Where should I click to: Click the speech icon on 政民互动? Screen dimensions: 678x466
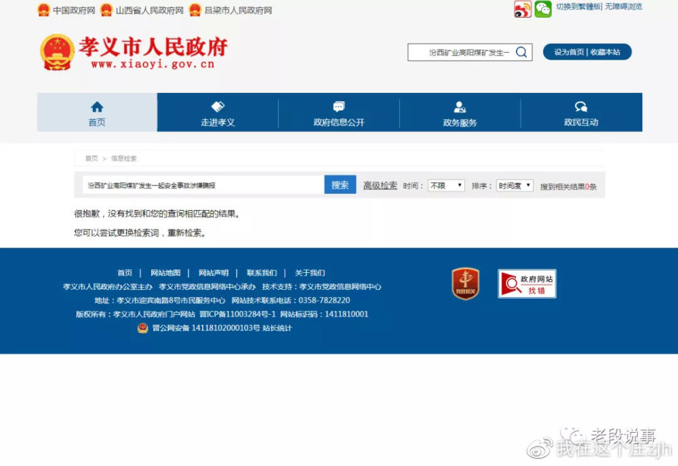pyautogui.click(x=580, y=106)
